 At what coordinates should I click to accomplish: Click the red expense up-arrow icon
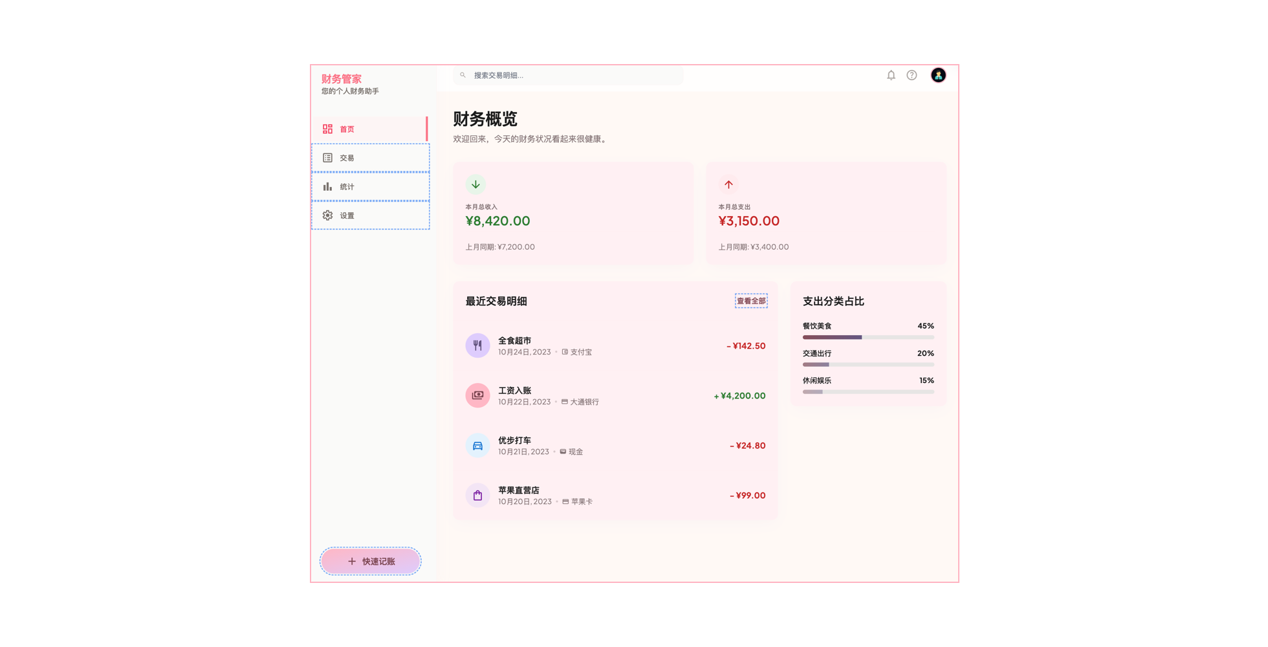click(728, 184)
